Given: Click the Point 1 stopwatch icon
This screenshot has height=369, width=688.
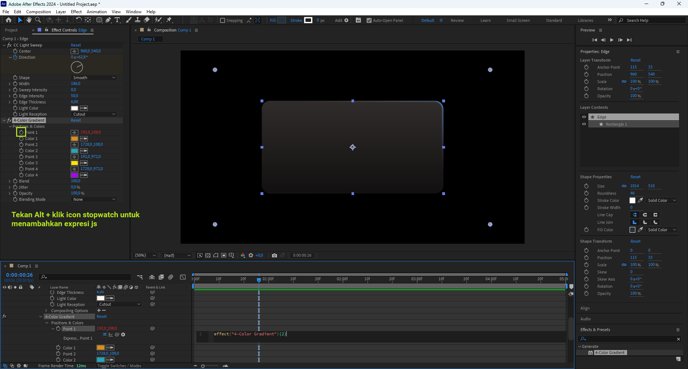Looking at the screenshot, I should coord(21,132).
